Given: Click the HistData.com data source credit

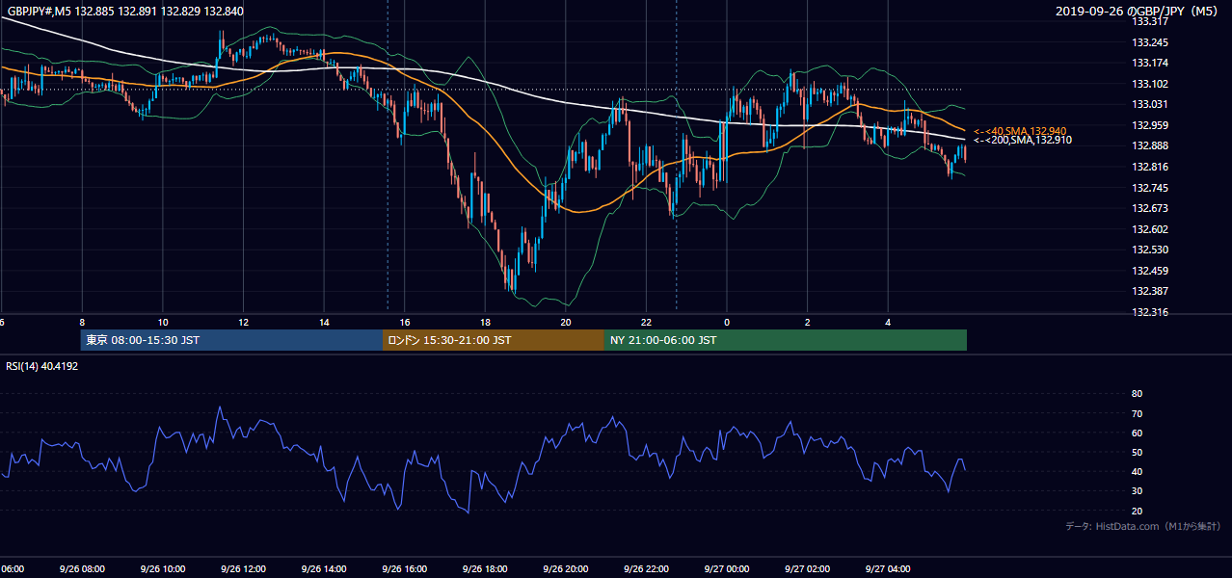Looking at the screenshot, I should [1143, 526].
